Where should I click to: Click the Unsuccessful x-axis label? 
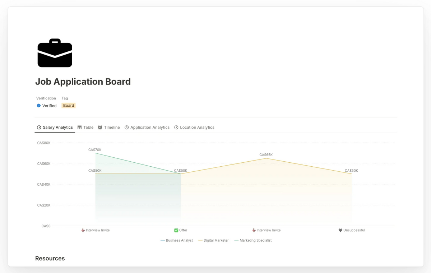(352, 230)
